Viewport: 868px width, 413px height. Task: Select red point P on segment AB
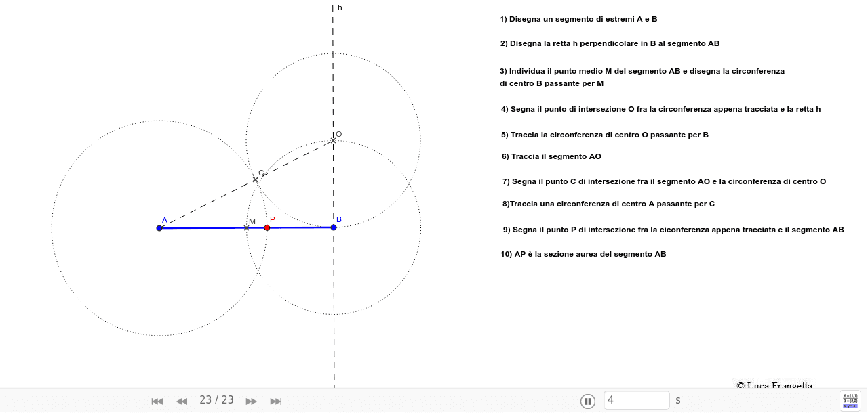[x=267, y=227]
